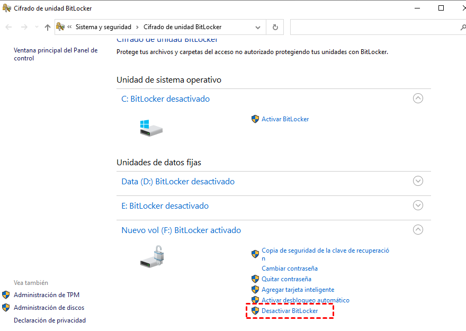Click the locked drive icon under Nuevo vol (F:)
This screenshot has height=331, width=466.
point(151,256)
